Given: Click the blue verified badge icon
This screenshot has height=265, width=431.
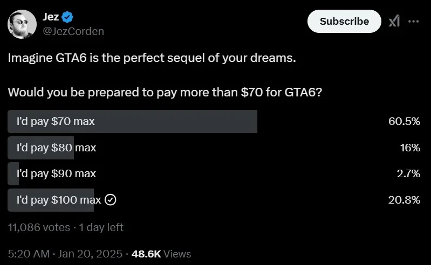Looking at the screenshot, I should 67,17.
